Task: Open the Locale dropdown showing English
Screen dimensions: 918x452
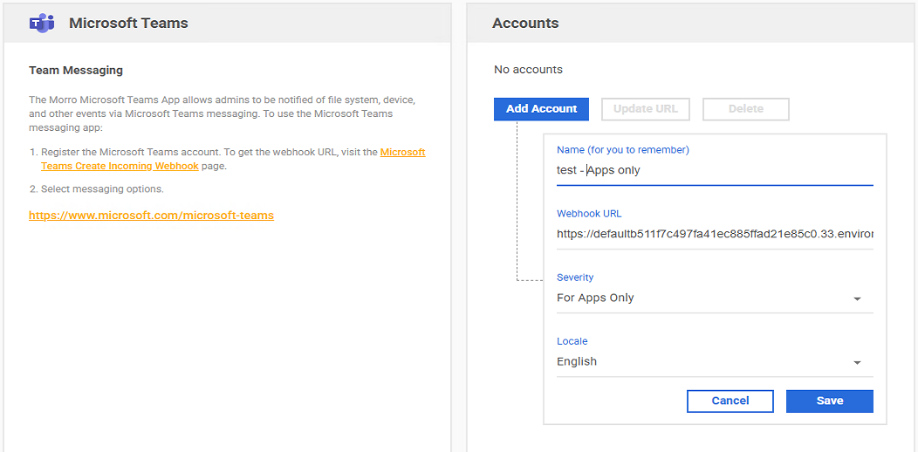Action: (x=715, y=362)
